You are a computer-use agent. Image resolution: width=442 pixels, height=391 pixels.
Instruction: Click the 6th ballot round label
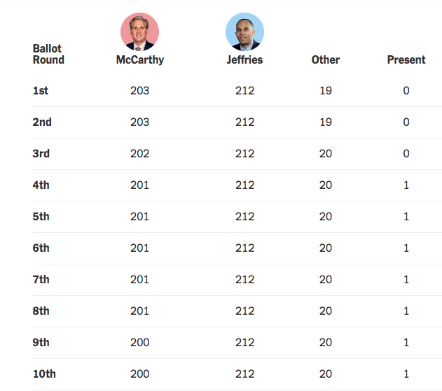click(41, 248)
